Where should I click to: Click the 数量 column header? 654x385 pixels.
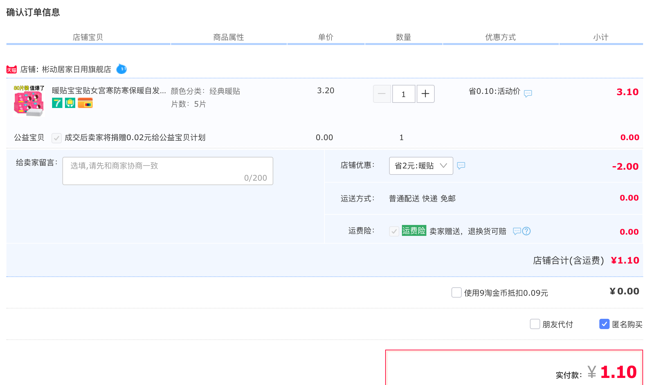(404, 37)
